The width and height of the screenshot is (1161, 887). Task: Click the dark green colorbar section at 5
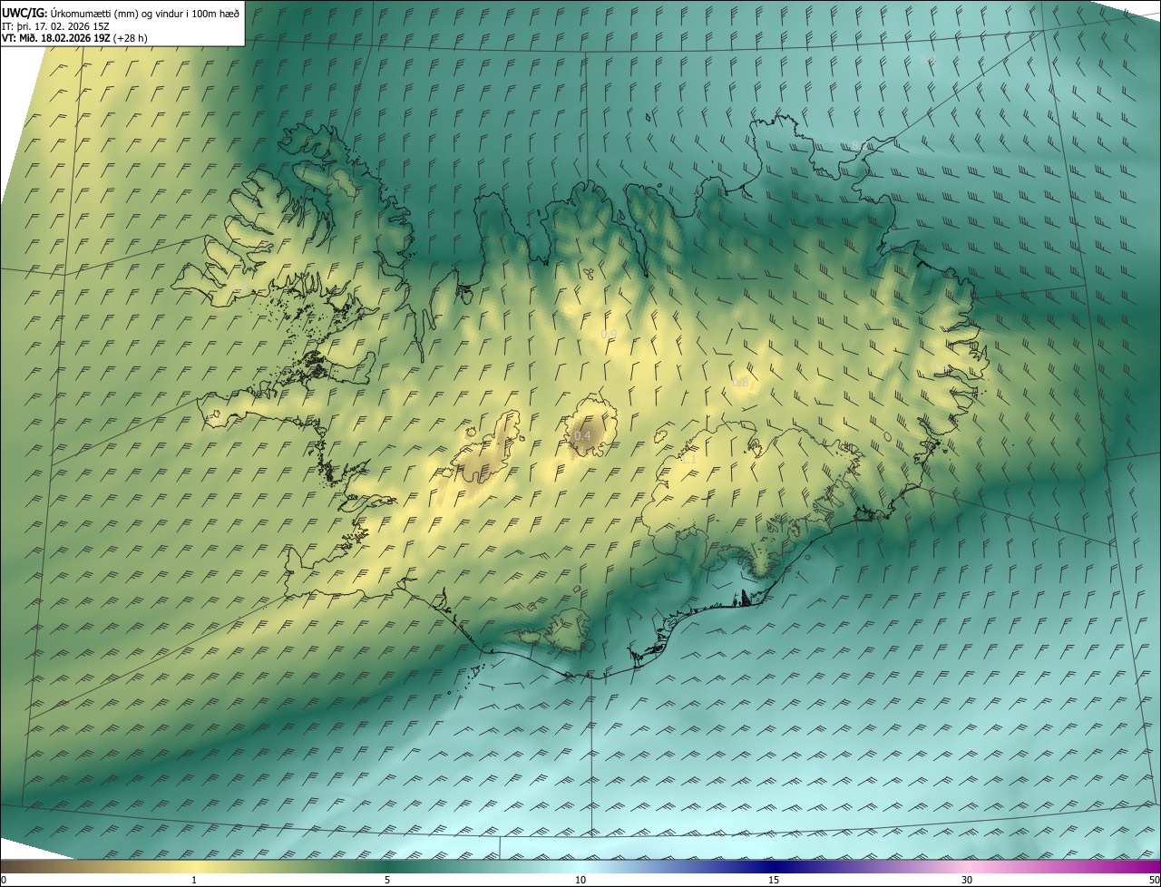click(387, 866)
